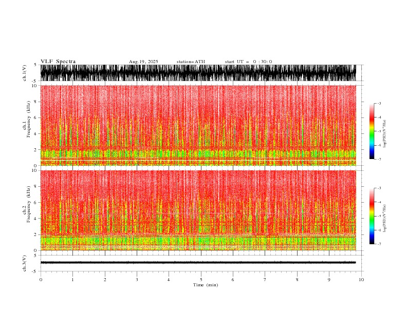The height and width of the screenshot is (314, 407).
Task: Click the "VLF Spectra" plot title
Action: pyautogui.click(x=58, y=62)
